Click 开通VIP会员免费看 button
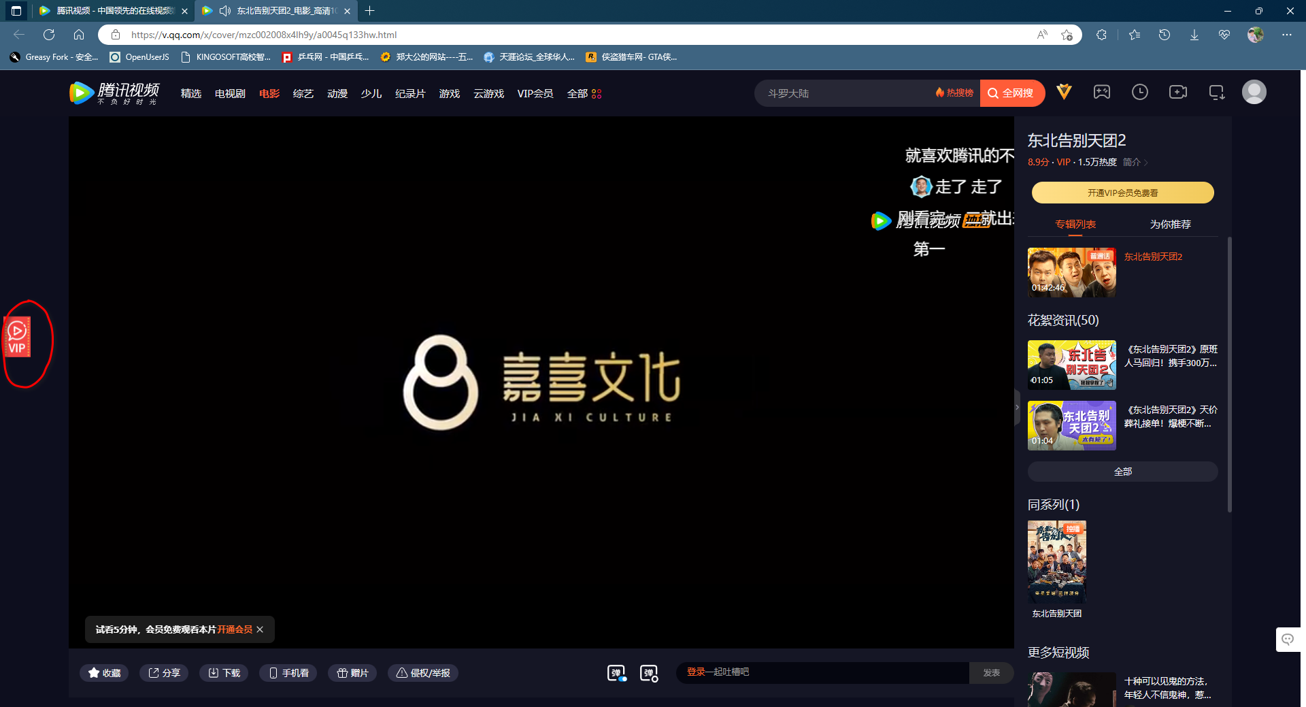This screenshot has height=707, width=1306. [x=1123, y=193]
